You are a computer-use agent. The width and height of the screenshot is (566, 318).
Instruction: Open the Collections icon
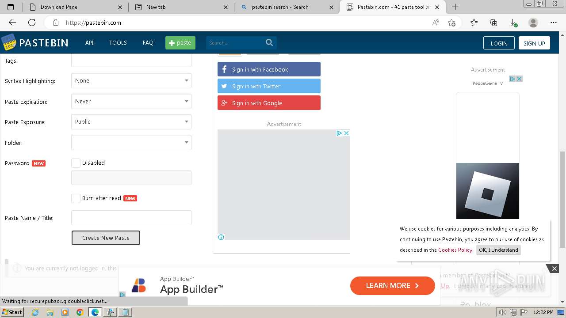pyautogui.click(x=493, y=23)
